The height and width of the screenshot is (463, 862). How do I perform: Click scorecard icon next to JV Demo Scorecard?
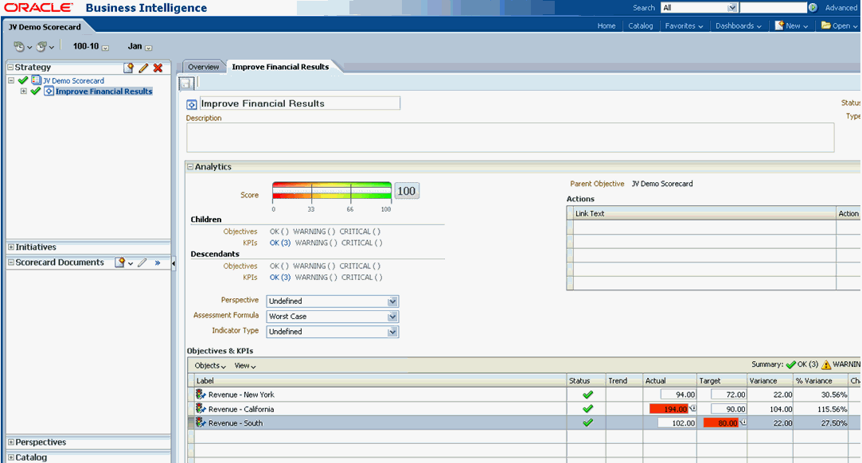coord(37,80)
